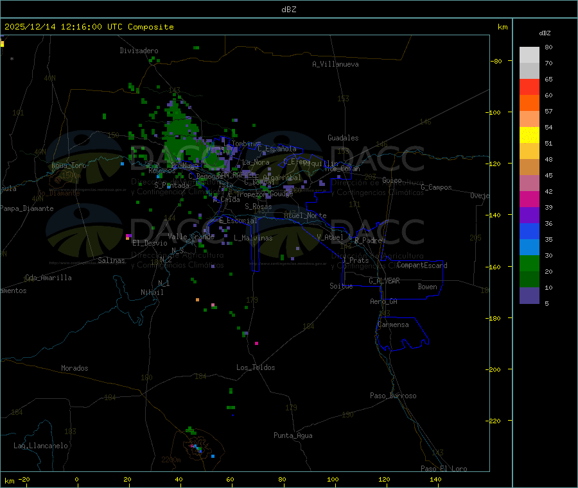This screenshot has height=488, width=578.
Task: Click the dark green 20 dBZ swatch
Action: point(529,279)
